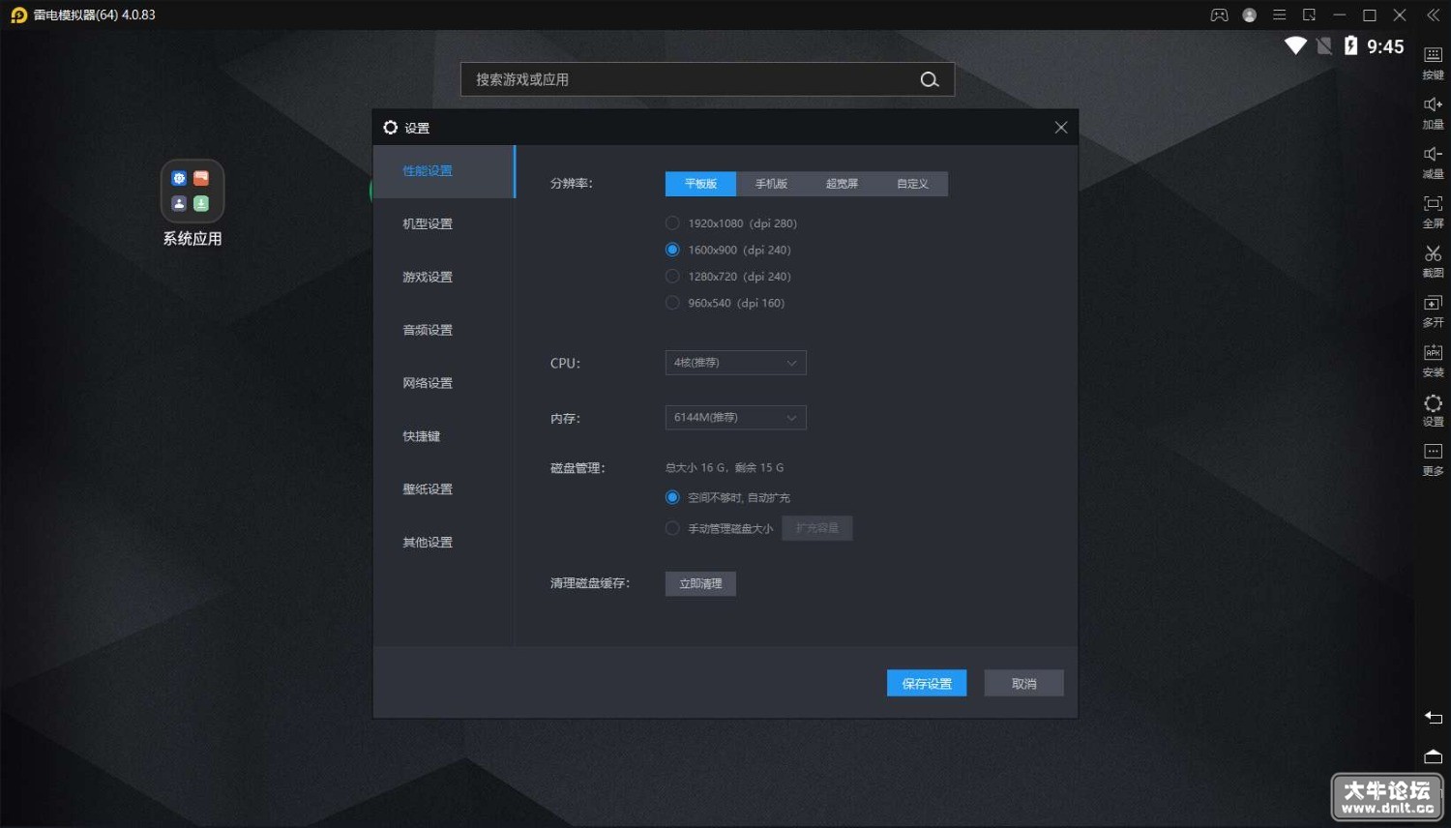
Task: Open 网络设置 in the settings sidebar
Action: click(x=444, y=384)
